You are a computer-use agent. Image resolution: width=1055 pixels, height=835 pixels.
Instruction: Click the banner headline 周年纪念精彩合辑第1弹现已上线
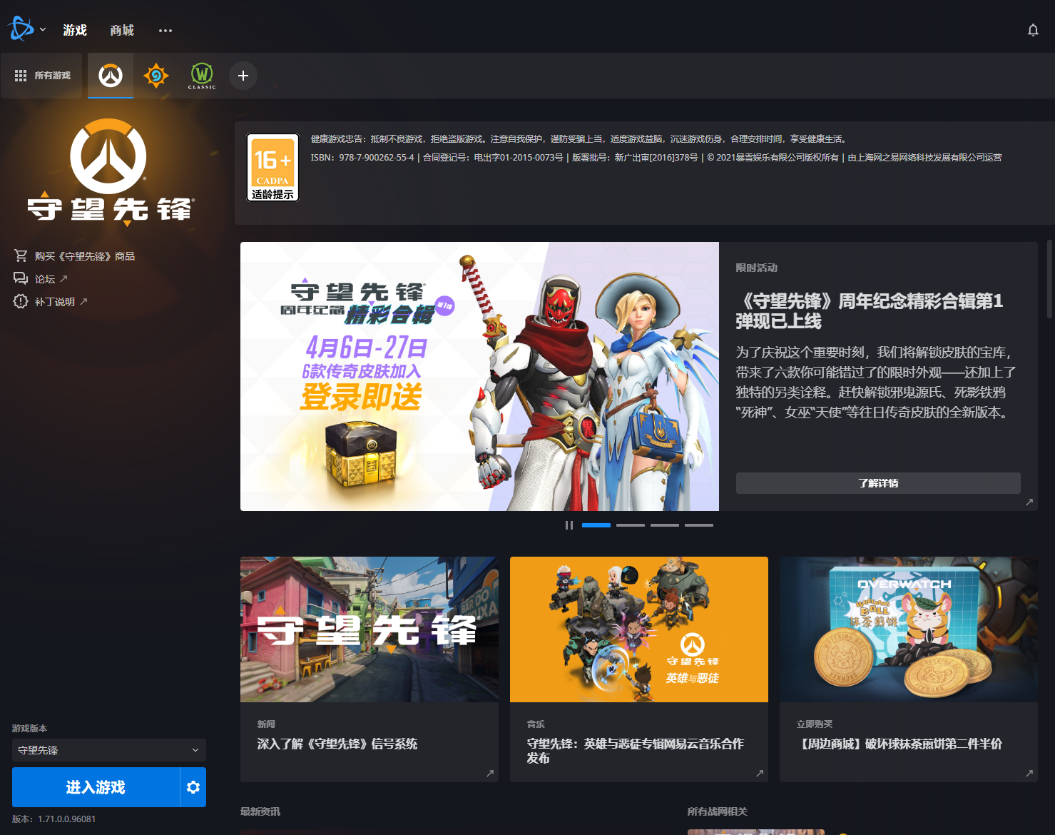point(870,311)
